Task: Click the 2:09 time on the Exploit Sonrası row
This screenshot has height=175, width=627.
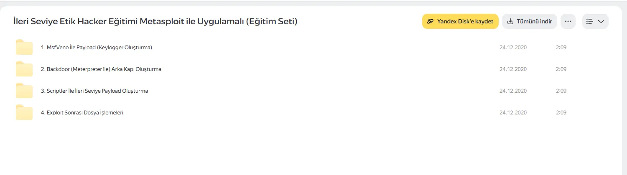Action: point(561,113)
